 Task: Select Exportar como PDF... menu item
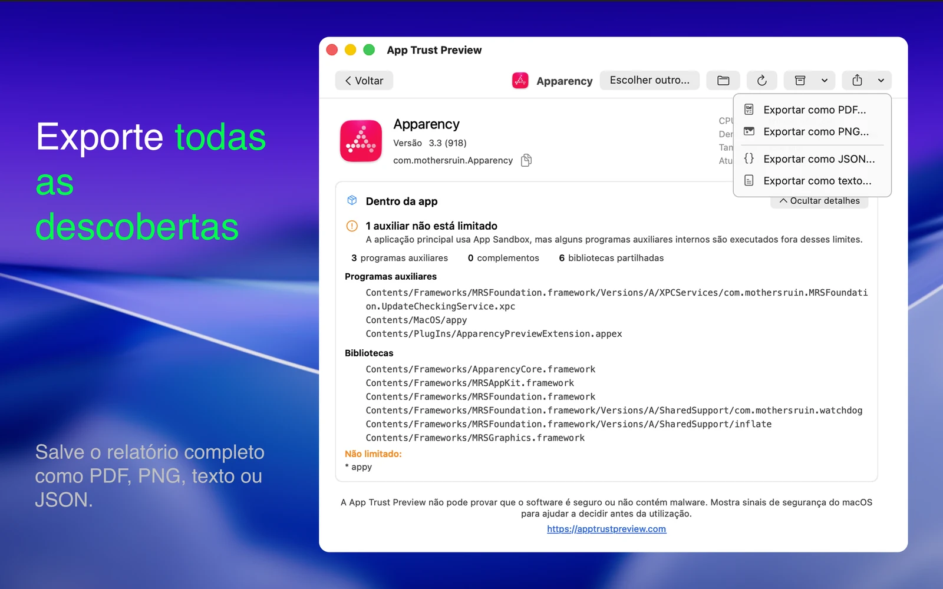pyautogui.click(x=812, y=110)
